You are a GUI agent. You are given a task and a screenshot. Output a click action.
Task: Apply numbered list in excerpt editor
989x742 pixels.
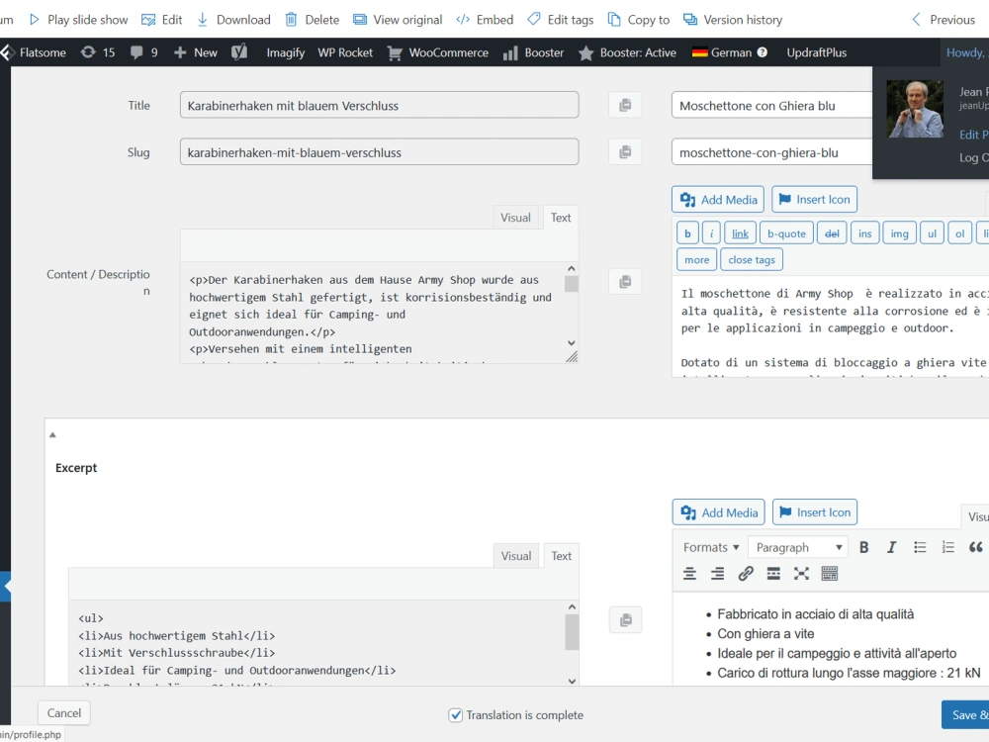(x=947, y=547)
